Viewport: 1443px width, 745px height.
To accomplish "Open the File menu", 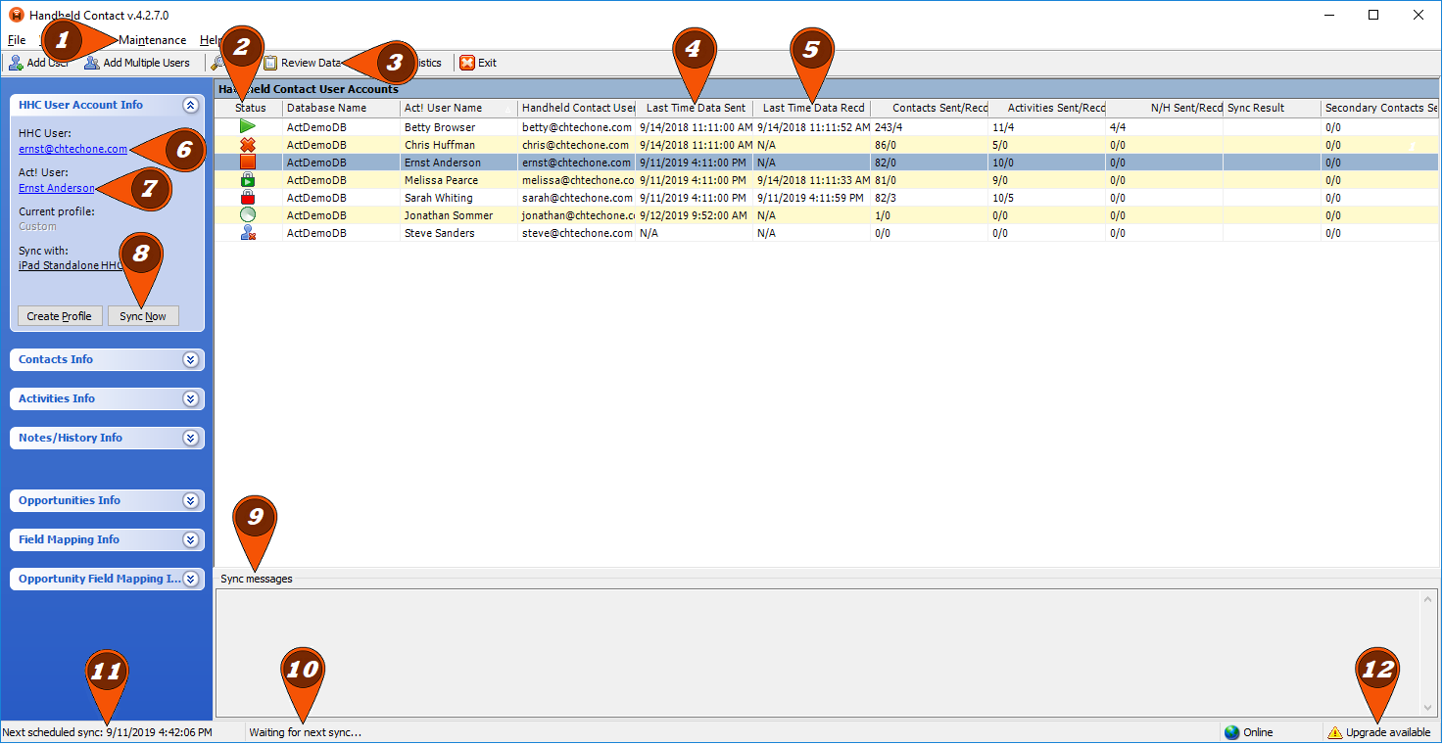I will 17,40.
